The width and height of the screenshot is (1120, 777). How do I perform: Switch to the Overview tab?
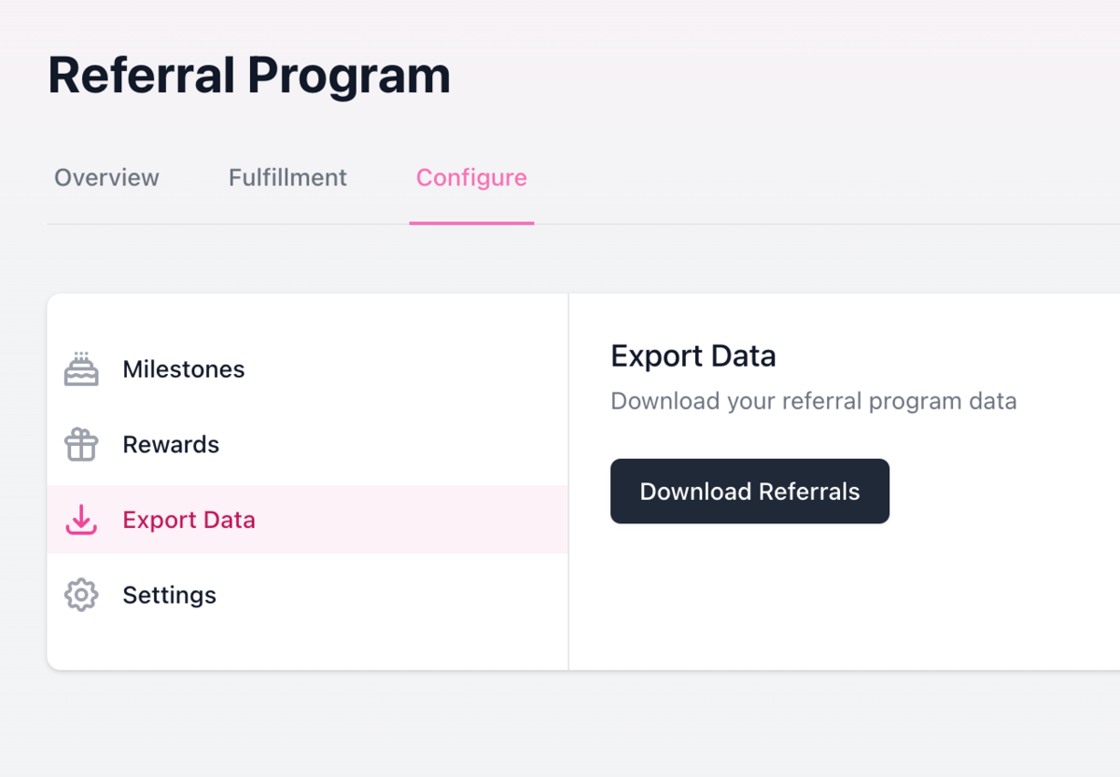tap(106, 177)
